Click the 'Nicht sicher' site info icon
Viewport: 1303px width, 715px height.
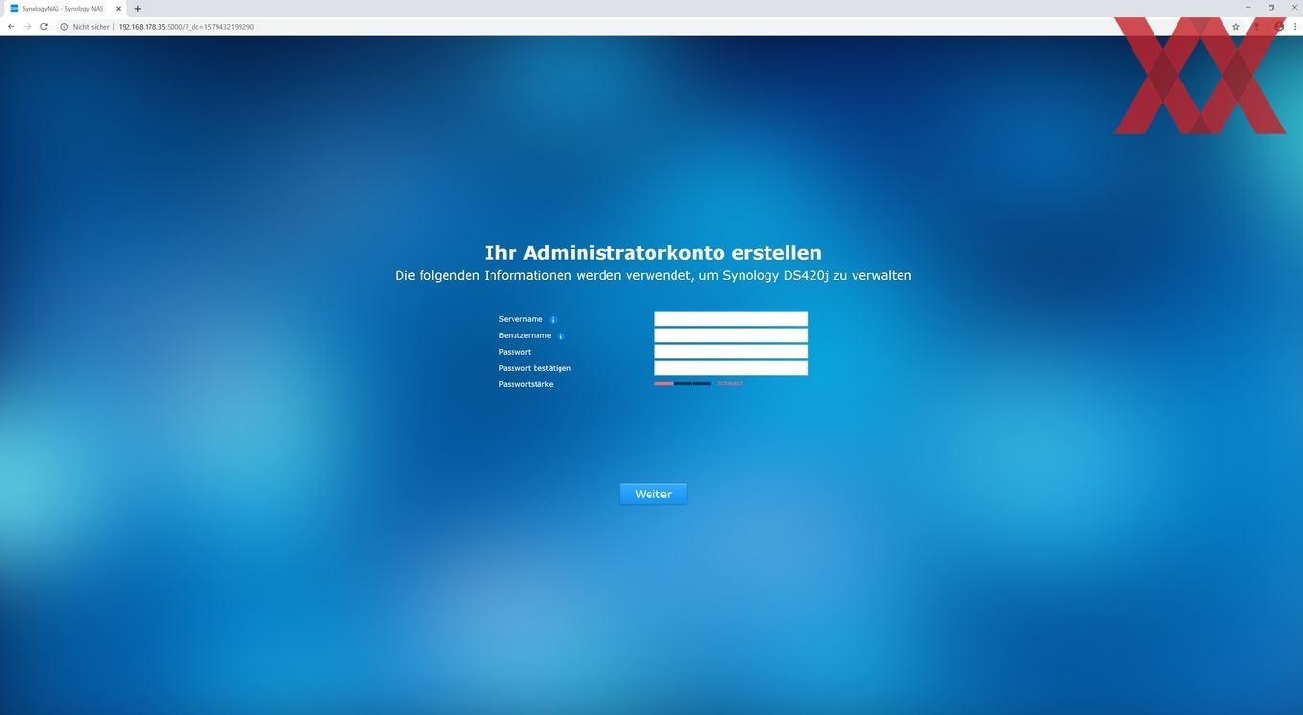tap(64, 27)
